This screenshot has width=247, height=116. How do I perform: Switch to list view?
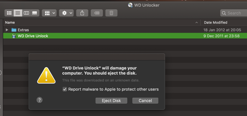(18, 13)
